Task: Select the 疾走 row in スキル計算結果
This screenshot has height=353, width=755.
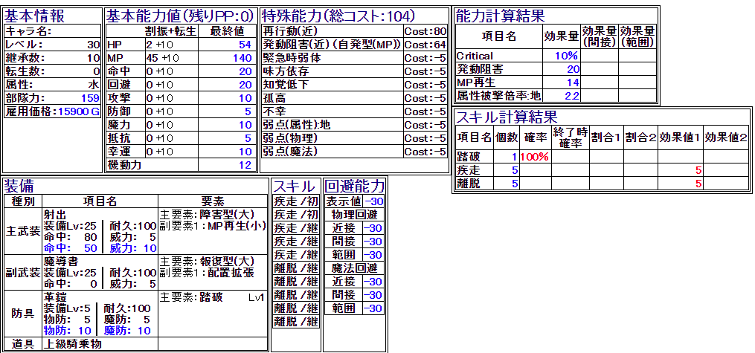Action: pos(602,170)
